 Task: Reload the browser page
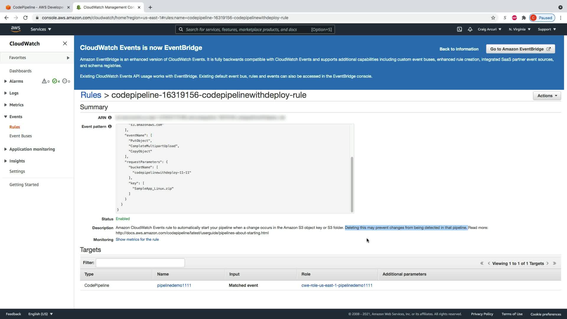(x=25, y=18)
